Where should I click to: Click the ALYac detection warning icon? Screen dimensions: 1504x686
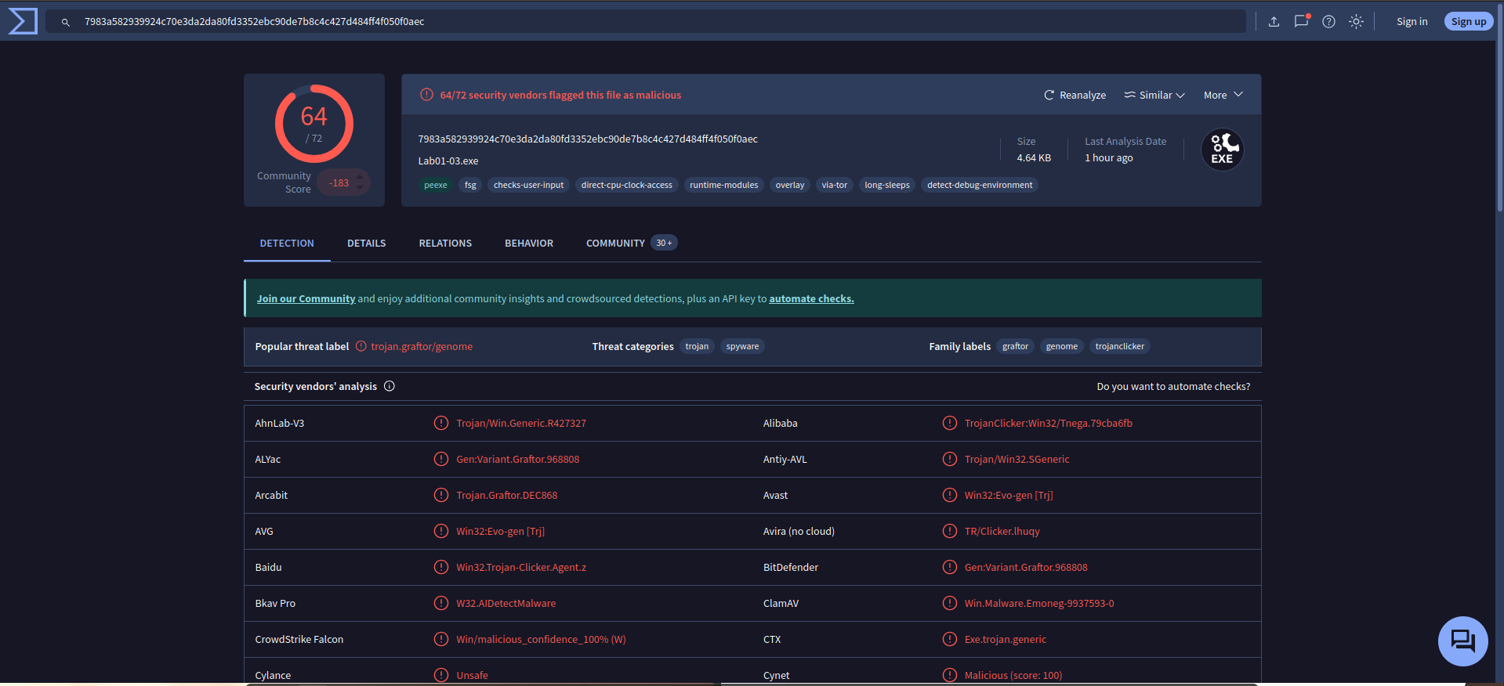tap(441, 459)
